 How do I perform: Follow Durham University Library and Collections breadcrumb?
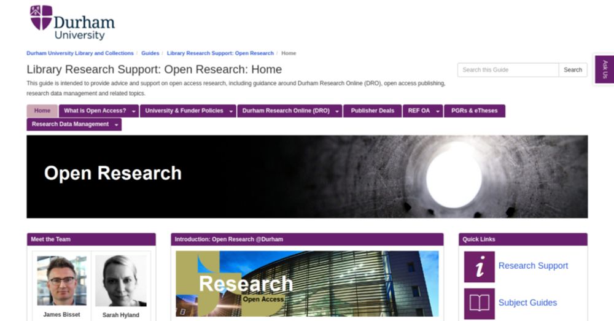80,53
